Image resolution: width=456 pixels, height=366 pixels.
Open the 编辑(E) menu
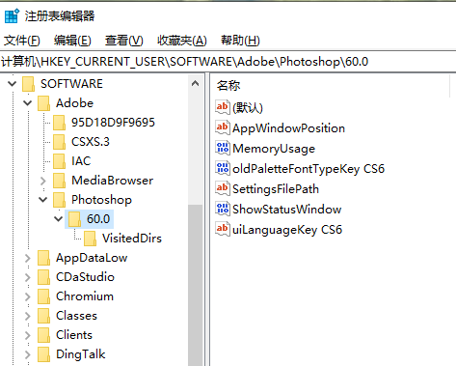72,41
